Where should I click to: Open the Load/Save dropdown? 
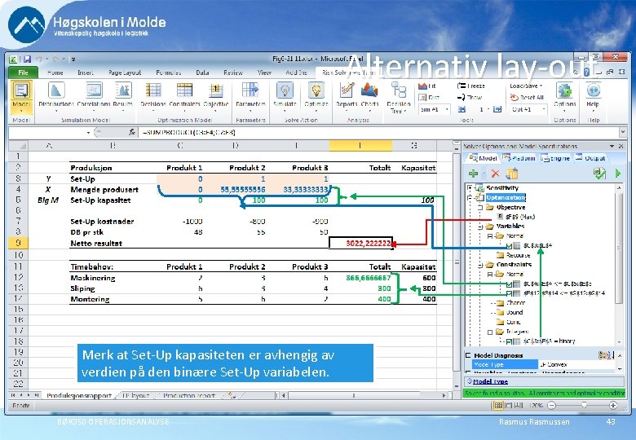(x=526, y=86)
